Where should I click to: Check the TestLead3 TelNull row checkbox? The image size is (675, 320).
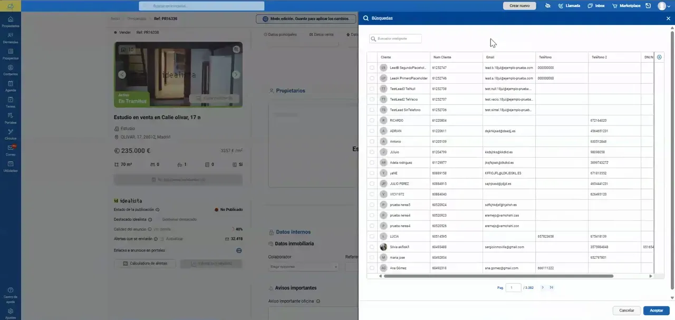click(x=372, y=89)
